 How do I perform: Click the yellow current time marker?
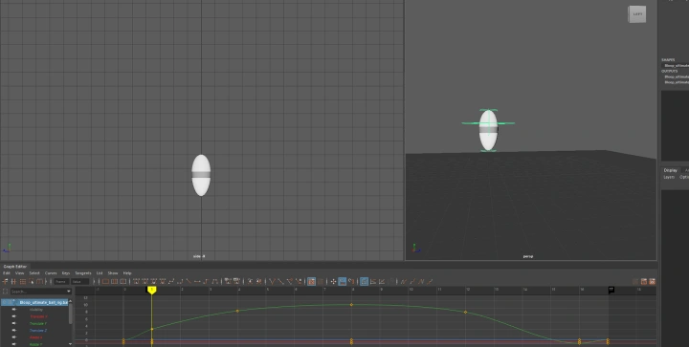click(151, 290)
